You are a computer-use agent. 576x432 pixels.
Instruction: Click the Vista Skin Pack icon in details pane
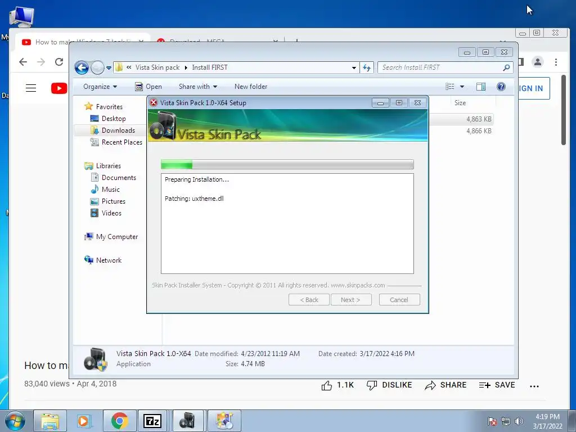coord(95,359)
